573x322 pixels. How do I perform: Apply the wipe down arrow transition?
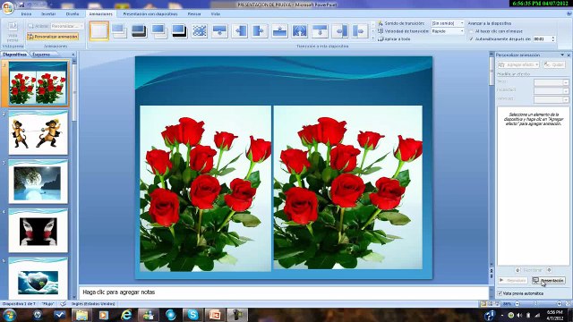coord(219,31)
